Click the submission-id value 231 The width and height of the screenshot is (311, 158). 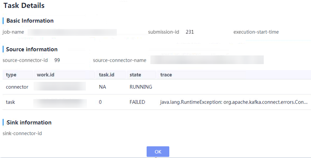click(190, 32)
